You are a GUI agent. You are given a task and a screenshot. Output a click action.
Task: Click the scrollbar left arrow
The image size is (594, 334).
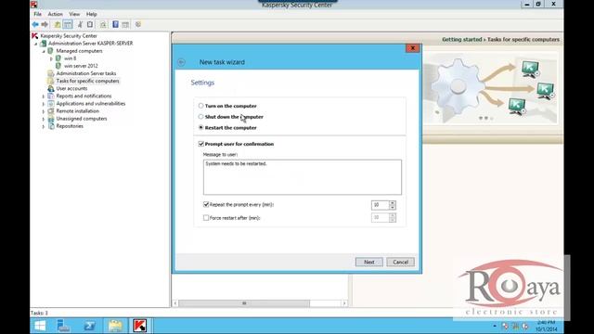[175, 303]
